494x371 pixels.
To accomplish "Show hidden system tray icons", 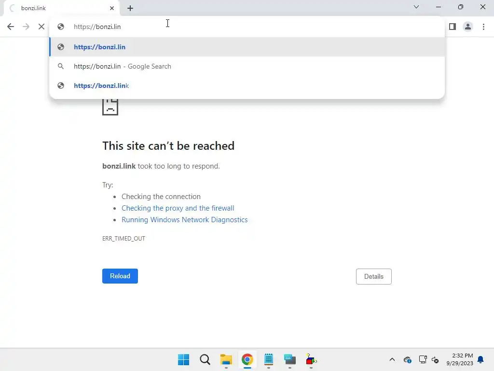I will 392,359.
